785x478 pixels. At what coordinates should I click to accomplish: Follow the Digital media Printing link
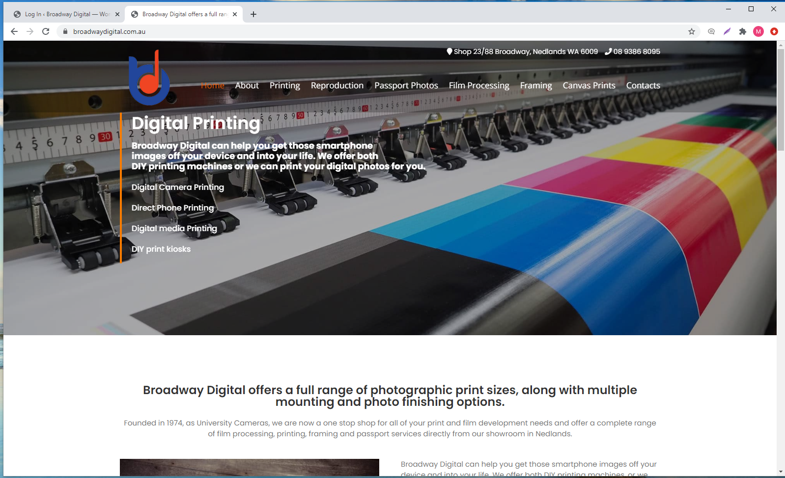pos(174,229)
